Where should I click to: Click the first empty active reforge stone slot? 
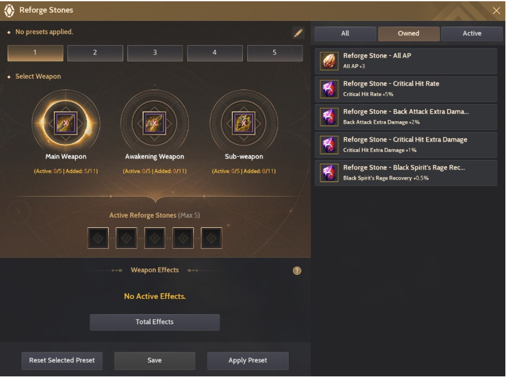pos(98,238)
